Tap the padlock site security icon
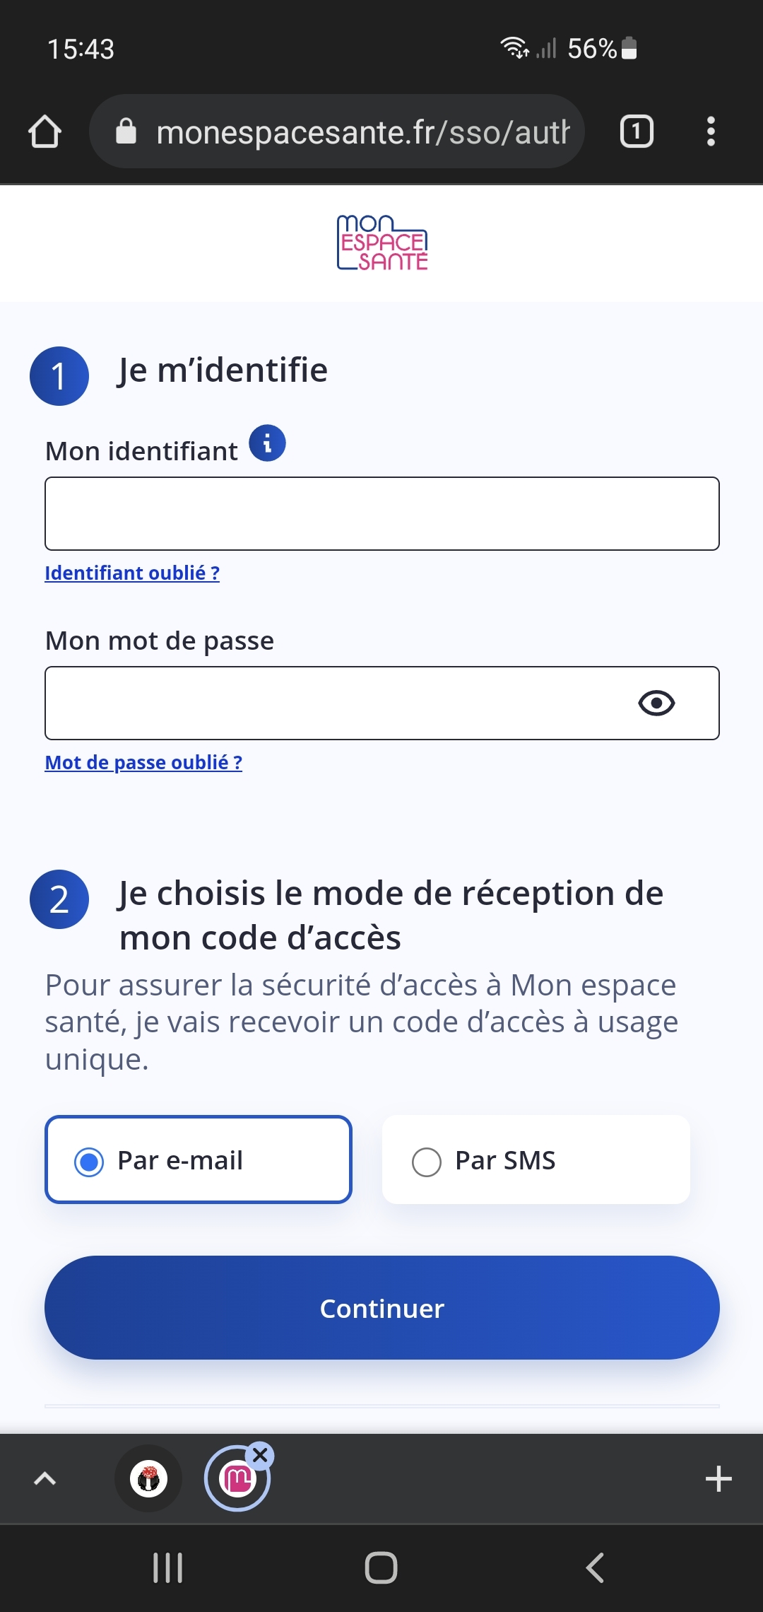763x1612 pixels. point(126,132)
